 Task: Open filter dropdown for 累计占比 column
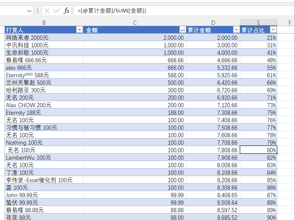pos(273,30)
